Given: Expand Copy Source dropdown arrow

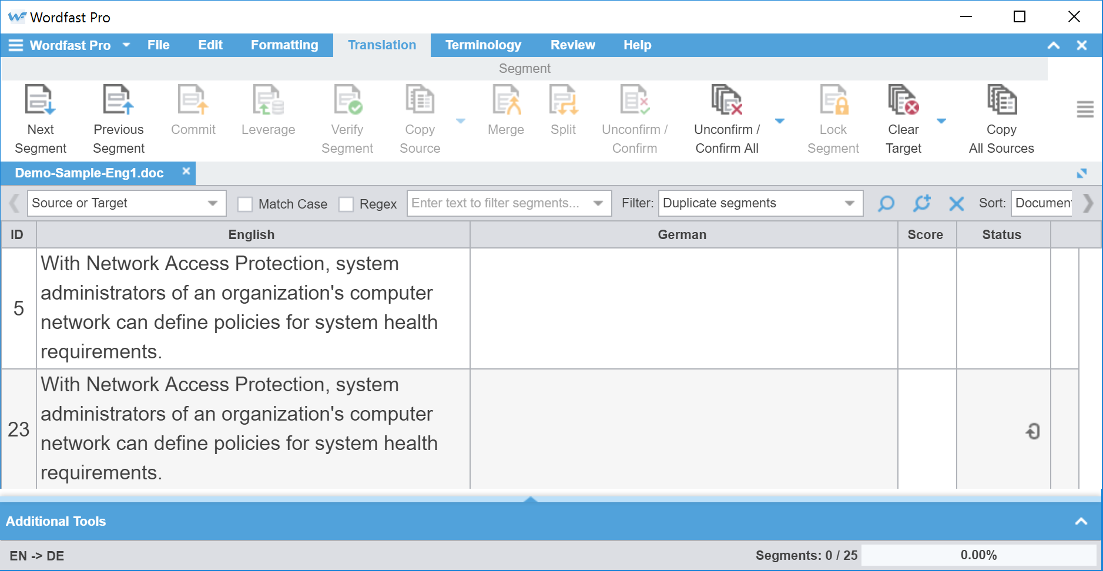Looking at the screenshot, I should tap(461, 121).
